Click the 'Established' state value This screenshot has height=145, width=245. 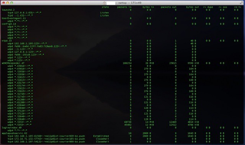coord(101,136)
